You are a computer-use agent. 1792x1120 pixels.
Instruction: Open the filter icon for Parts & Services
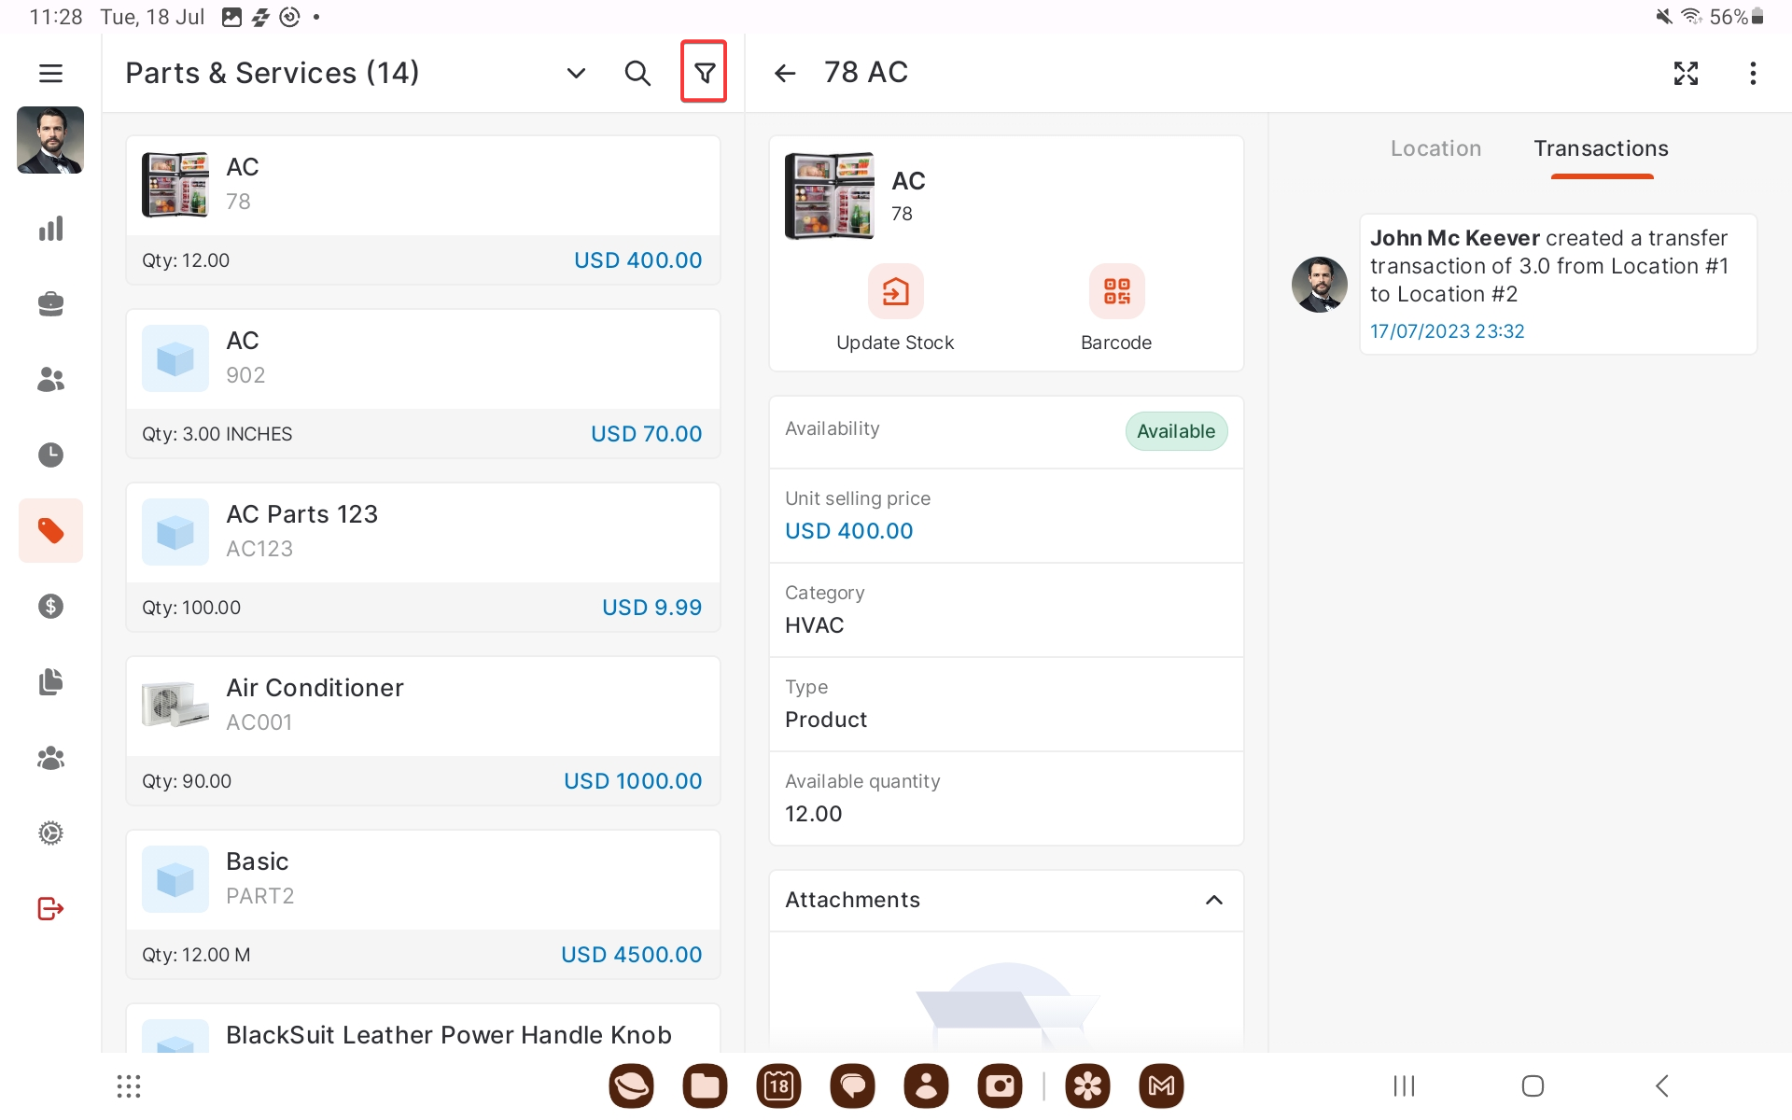click(705, 72)
